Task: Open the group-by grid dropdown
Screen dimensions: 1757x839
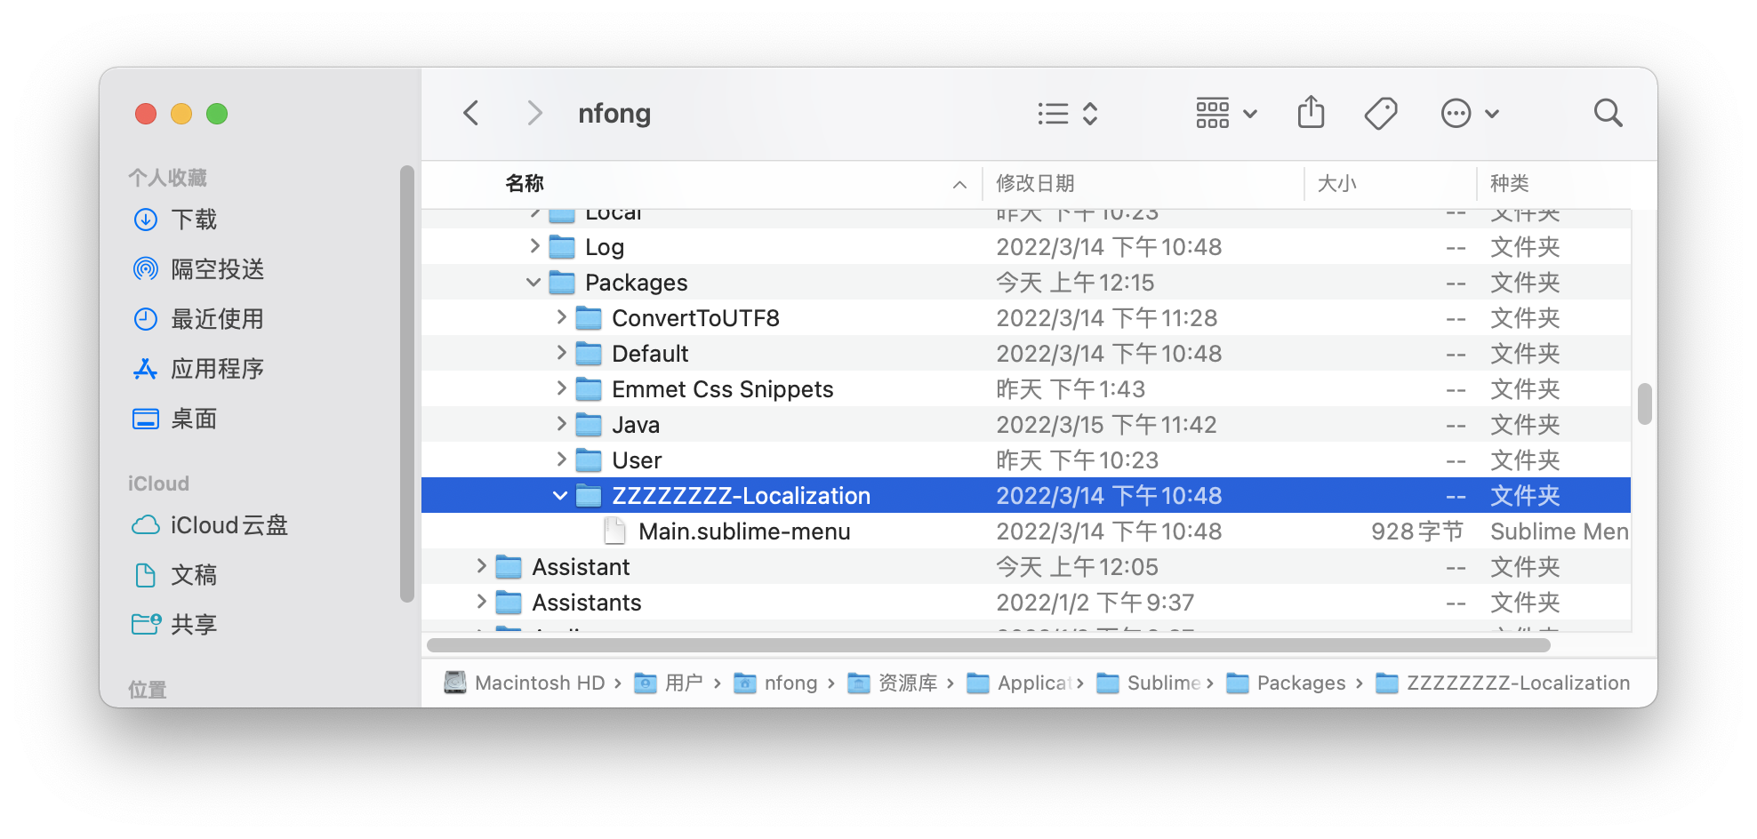Action: pos(1225,113)
